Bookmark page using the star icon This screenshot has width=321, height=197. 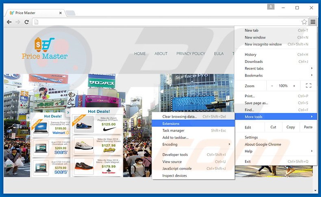(x=304, y=22)
